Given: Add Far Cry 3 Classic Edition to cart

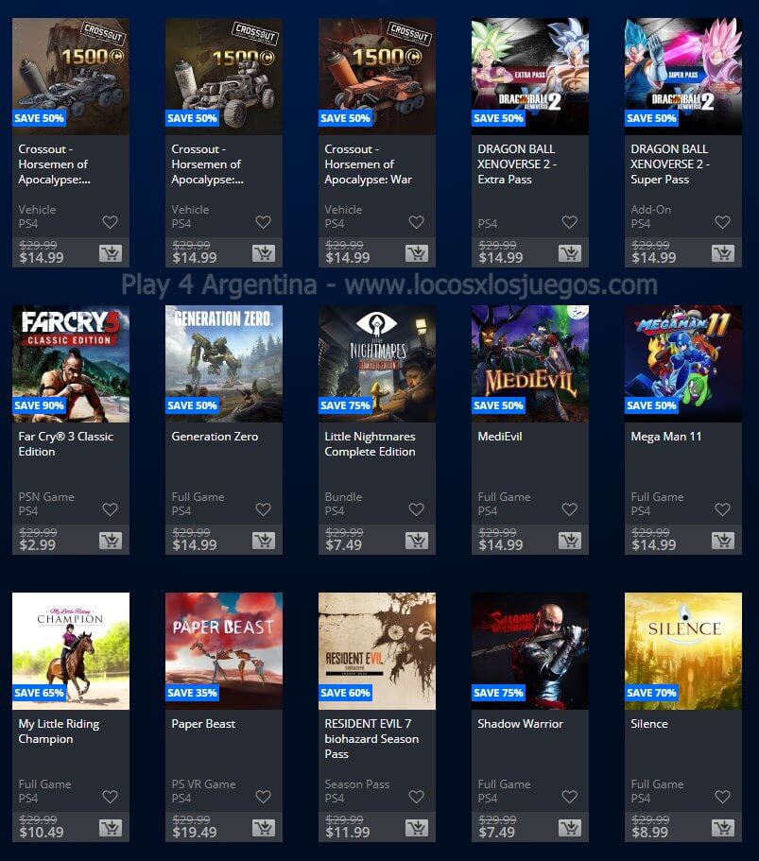Looking at the screenshot, I should (x=111, y=541).
